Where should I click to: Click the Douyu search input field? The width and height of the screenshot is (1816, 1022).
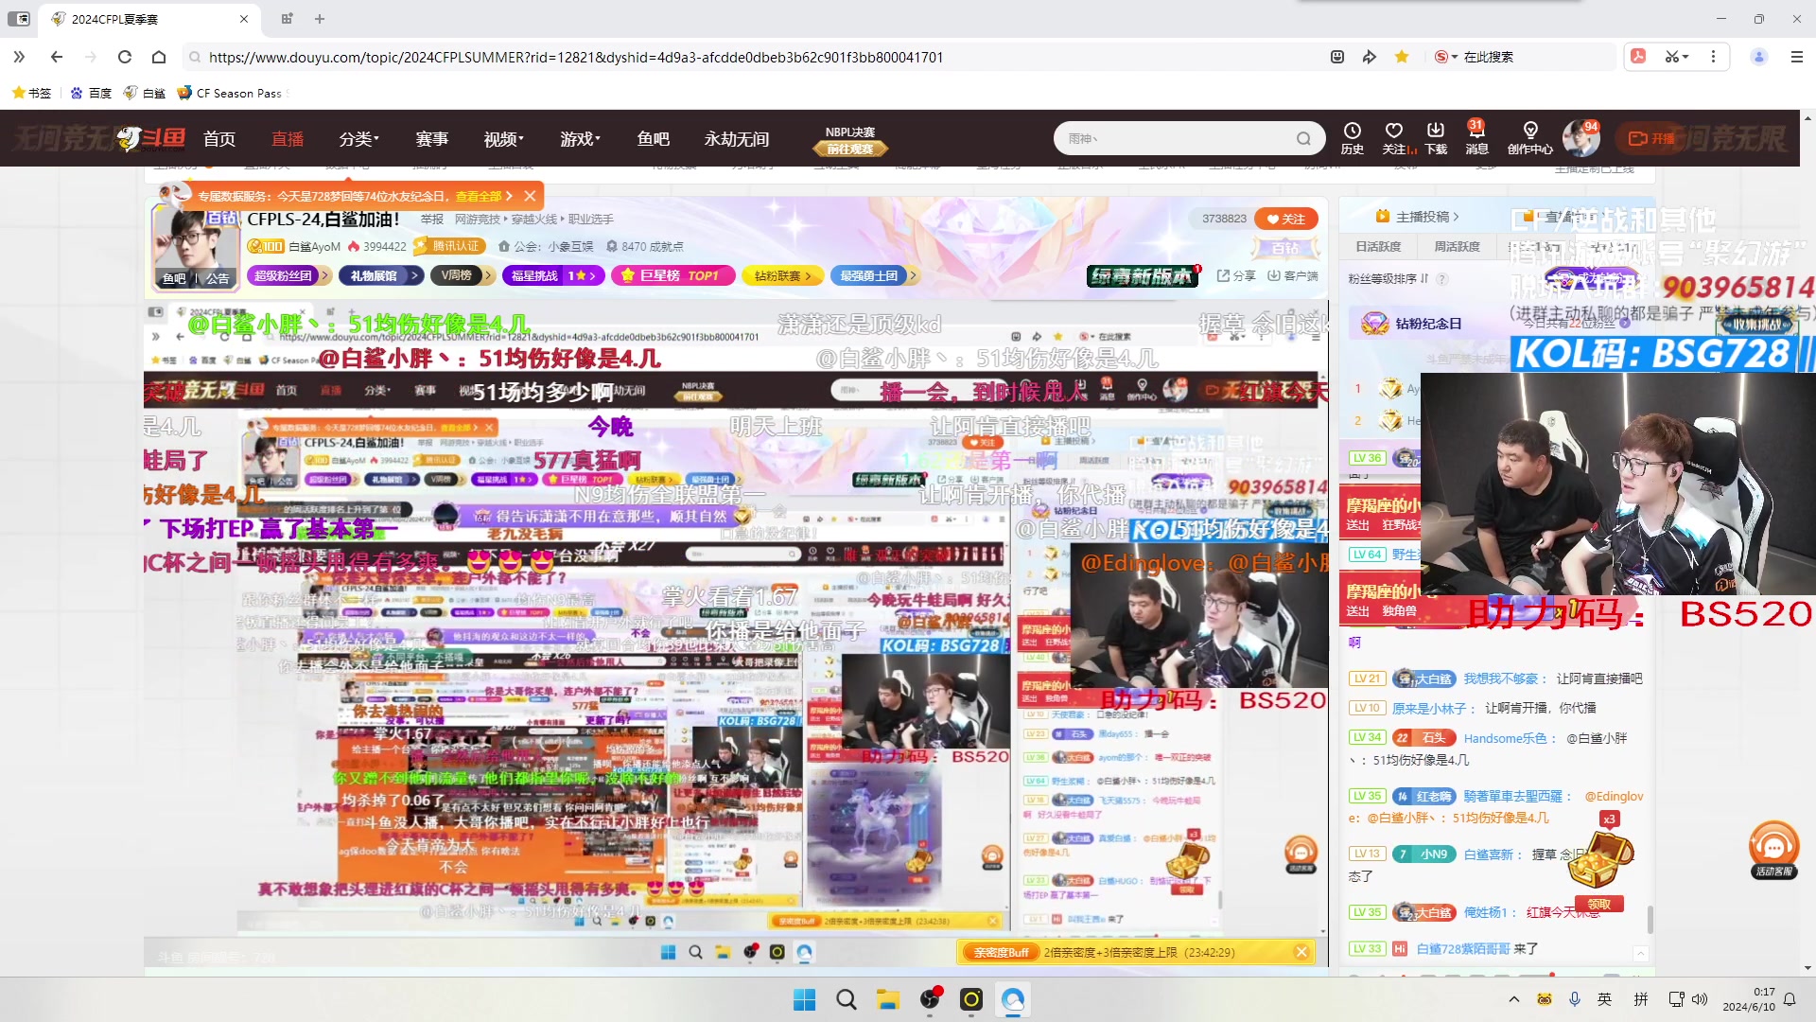pos(1178,139)
